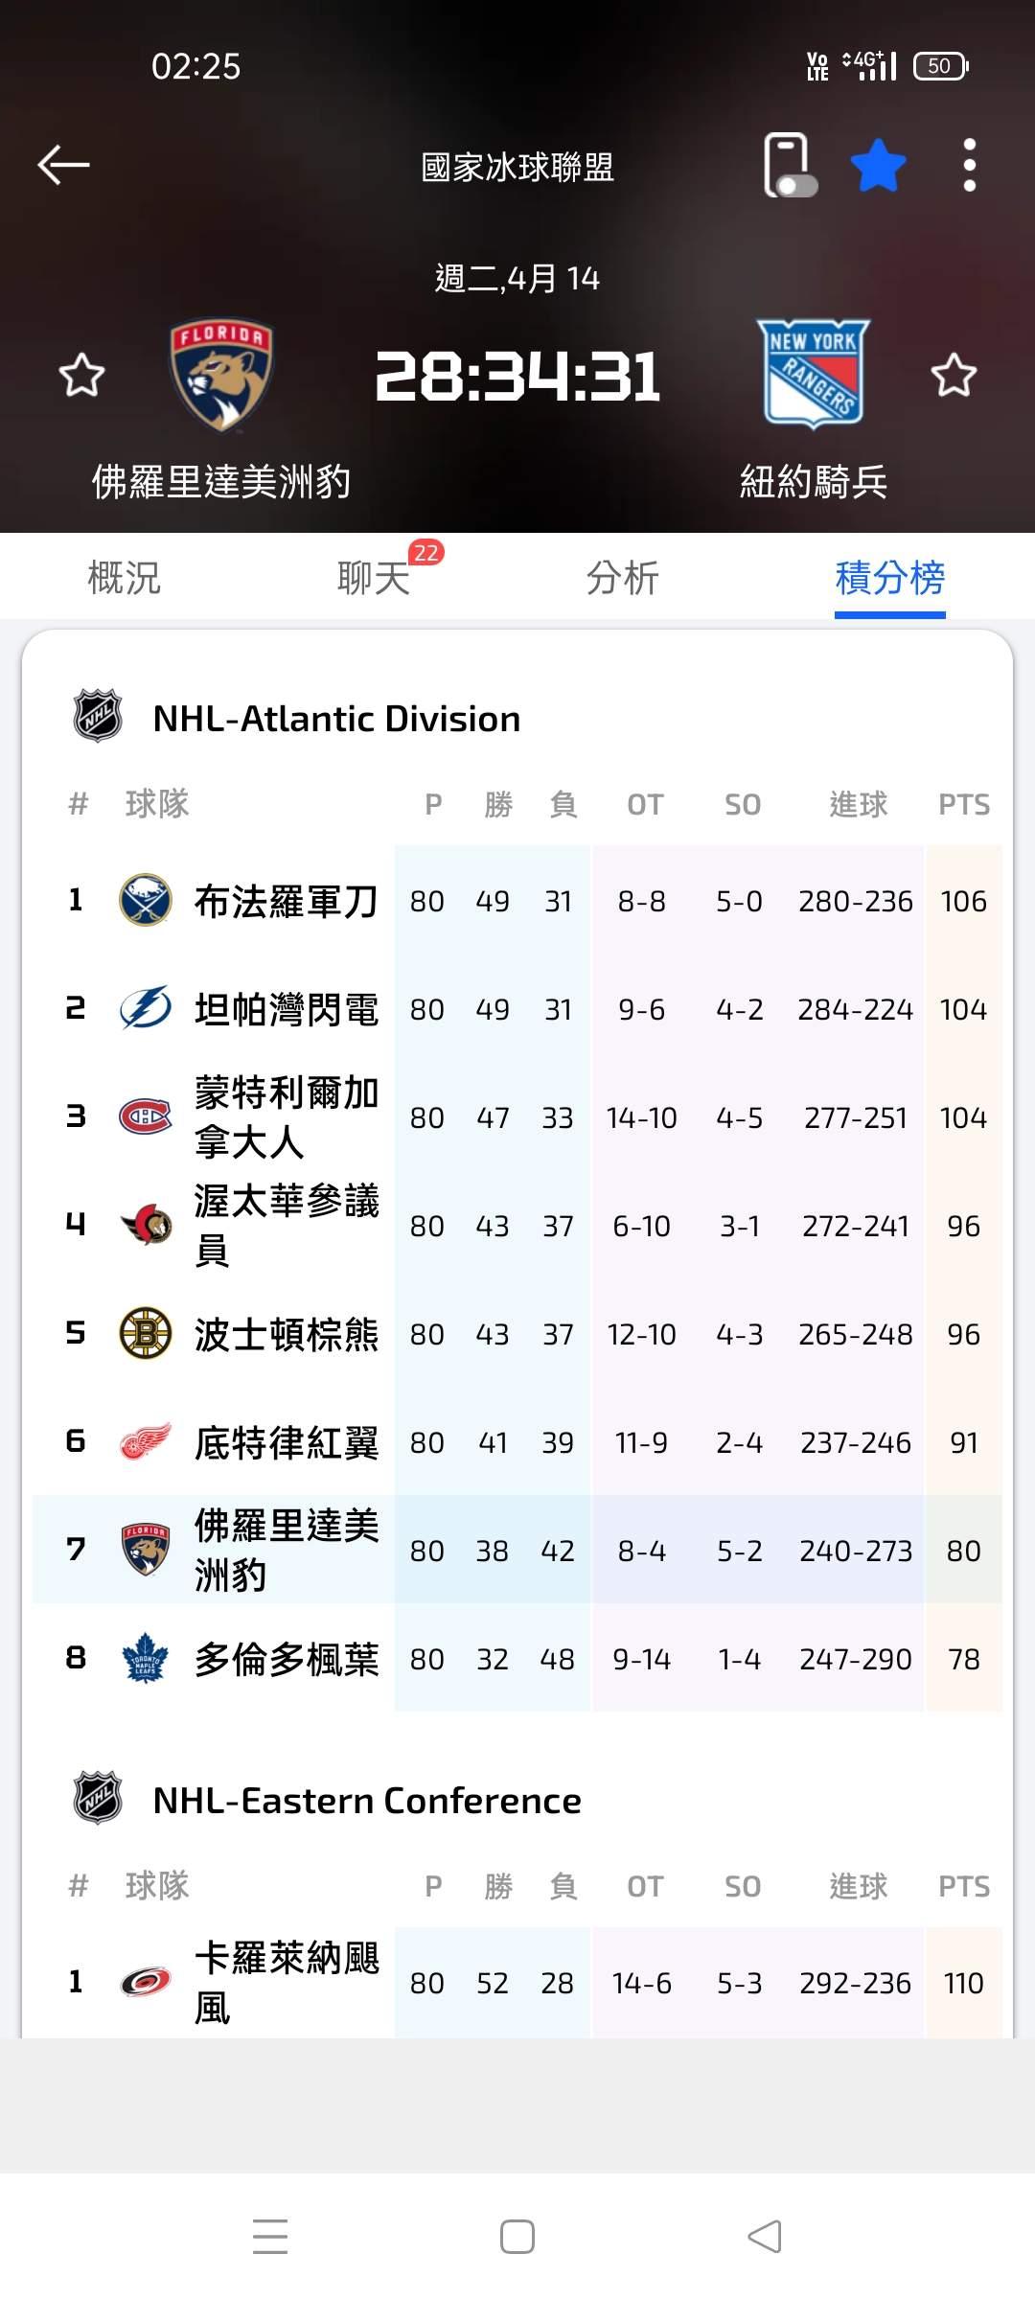Toggle the phone notification switch icon
The height and width of the screenshot is (2300, 1035).
pos(790,166)
